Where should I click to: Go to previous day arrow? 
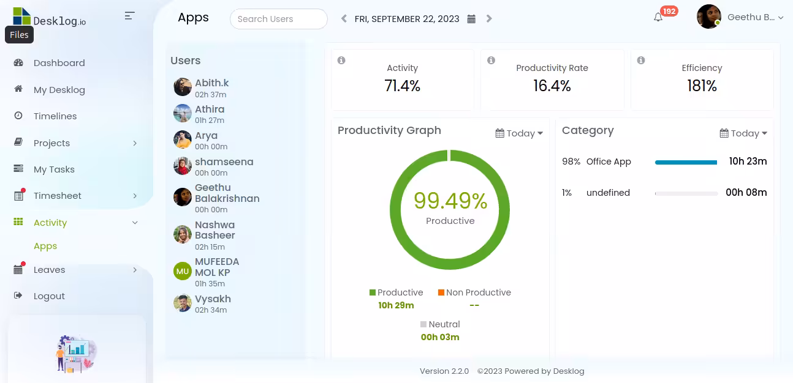point(344,19)
